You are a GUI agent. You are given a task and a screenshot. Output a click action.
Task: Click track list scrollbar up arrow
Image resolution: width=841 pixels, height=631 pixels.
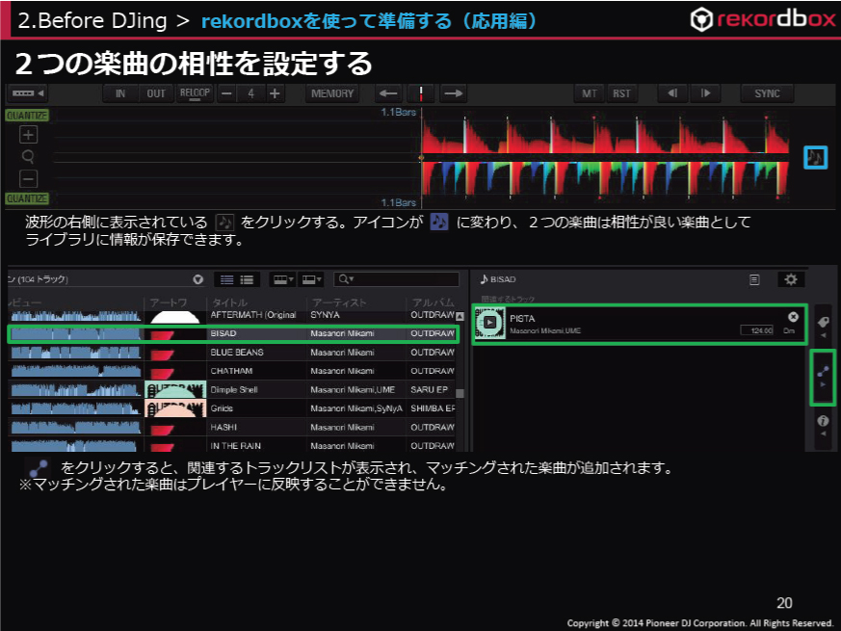tap(460, 316)
